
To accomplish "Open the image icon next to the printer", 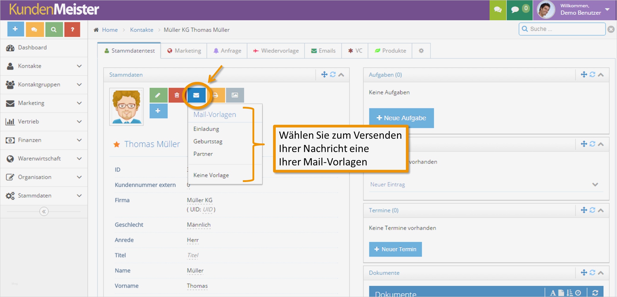I will tap(235, 95).
